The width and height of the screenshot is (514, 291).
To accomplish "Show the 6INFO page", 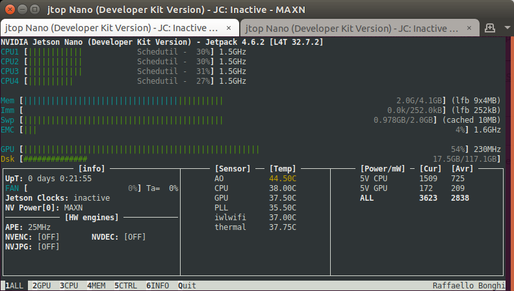I will tap(158, 286).
